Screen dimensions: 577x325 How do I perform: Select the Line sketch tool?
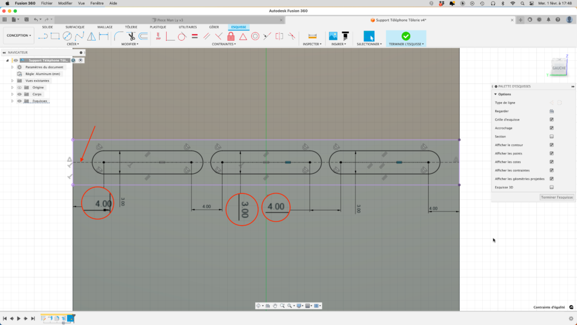43,36
